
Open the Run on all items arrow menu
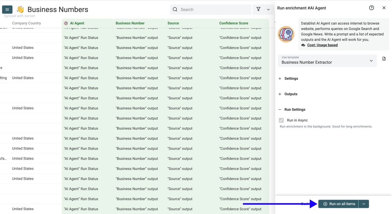(x=363, y=204)
